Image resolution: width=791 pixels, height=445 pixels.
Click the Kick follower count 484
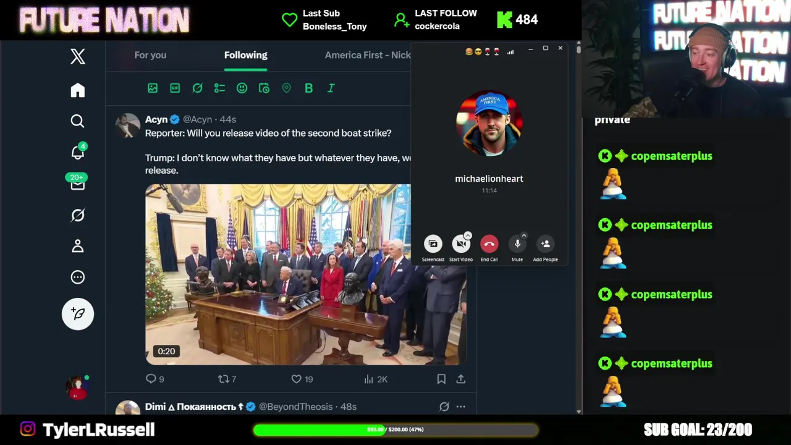click(x=527, y=20)
